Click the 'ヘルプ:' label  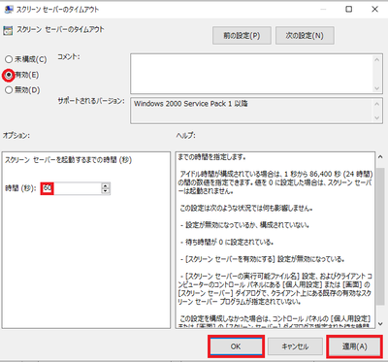click(186, 136)
